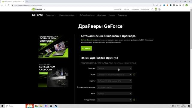Open the Операционная система dropdown

(x=114, y=87)
